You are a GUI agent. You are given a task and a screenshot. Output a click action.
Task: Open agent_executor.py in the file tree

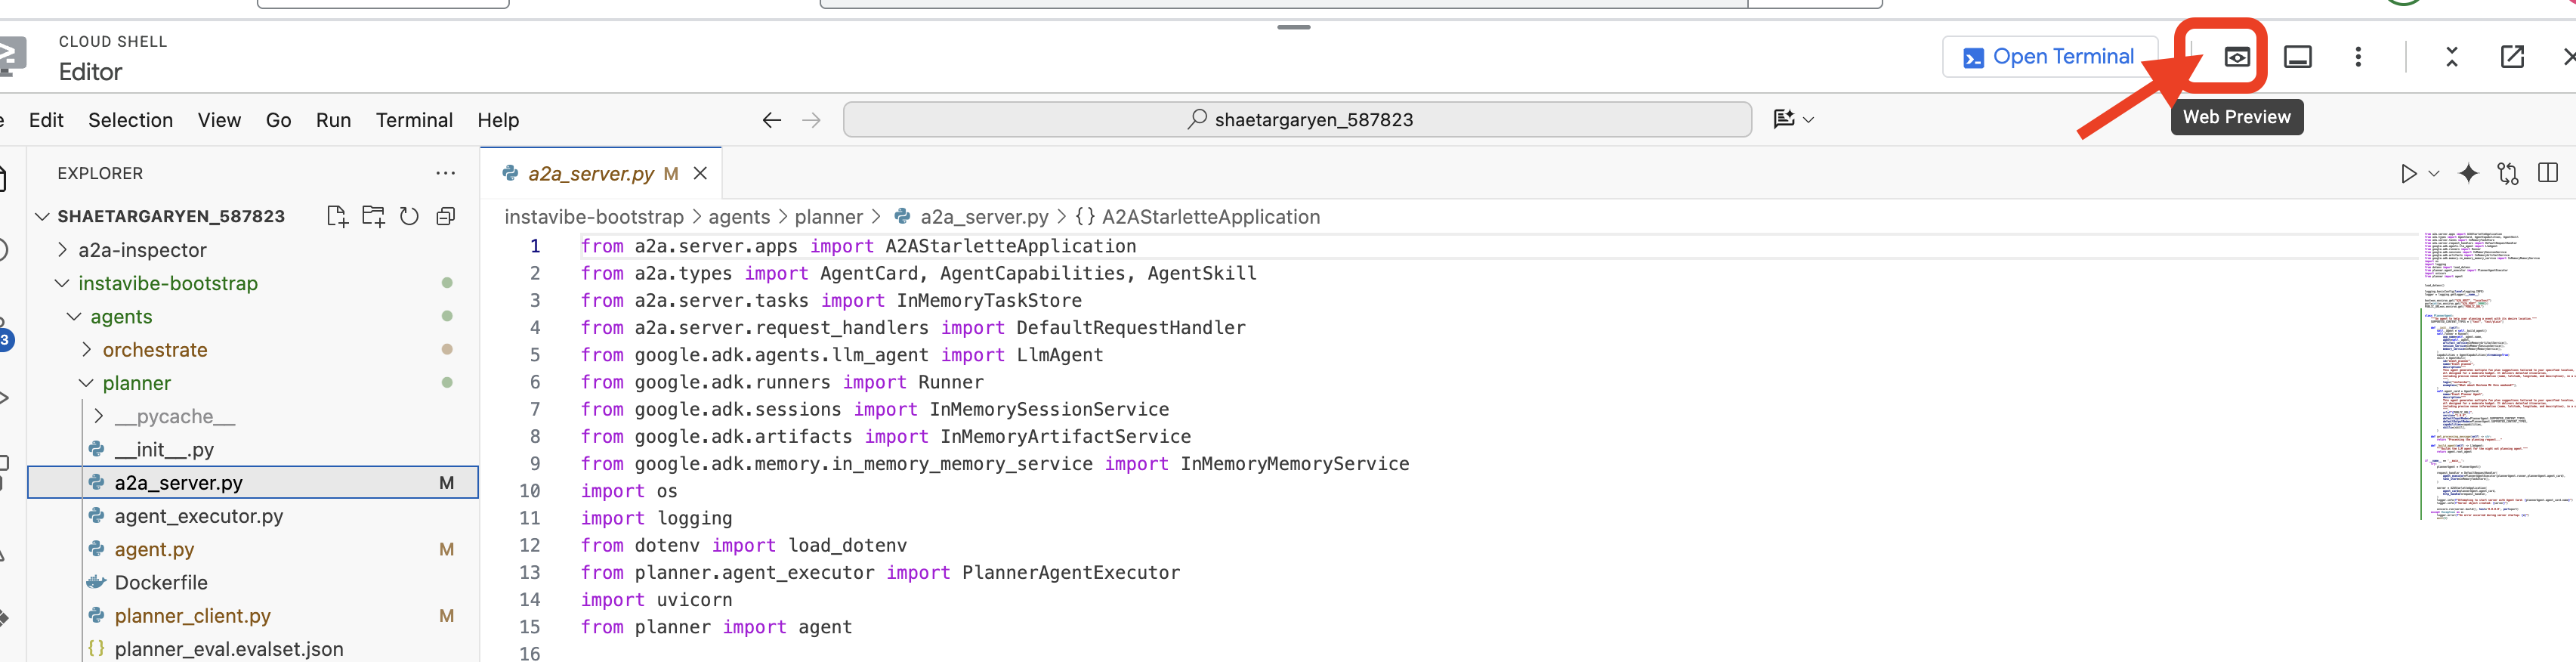[x=198, y=516]
